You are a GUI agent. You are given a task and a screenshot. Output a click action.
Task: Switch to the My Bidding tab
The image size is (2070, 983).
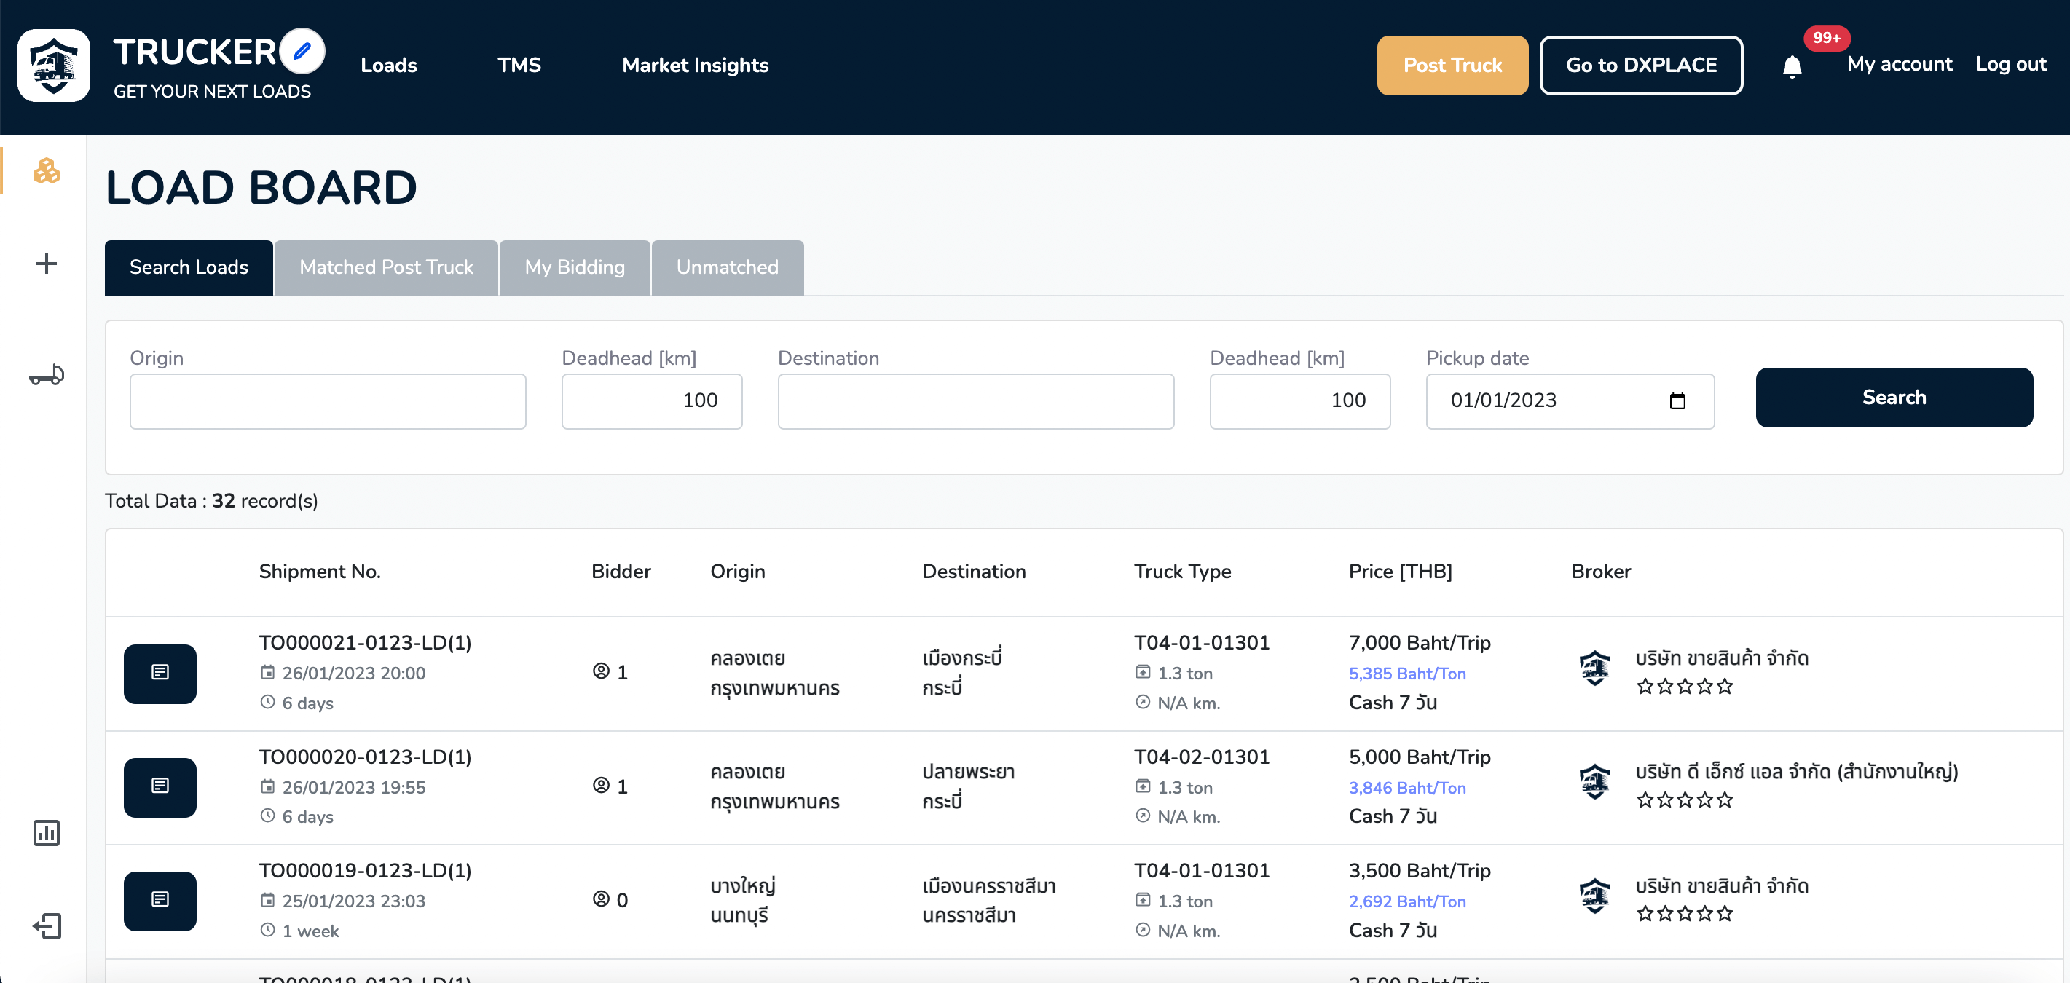pos(574,267)
